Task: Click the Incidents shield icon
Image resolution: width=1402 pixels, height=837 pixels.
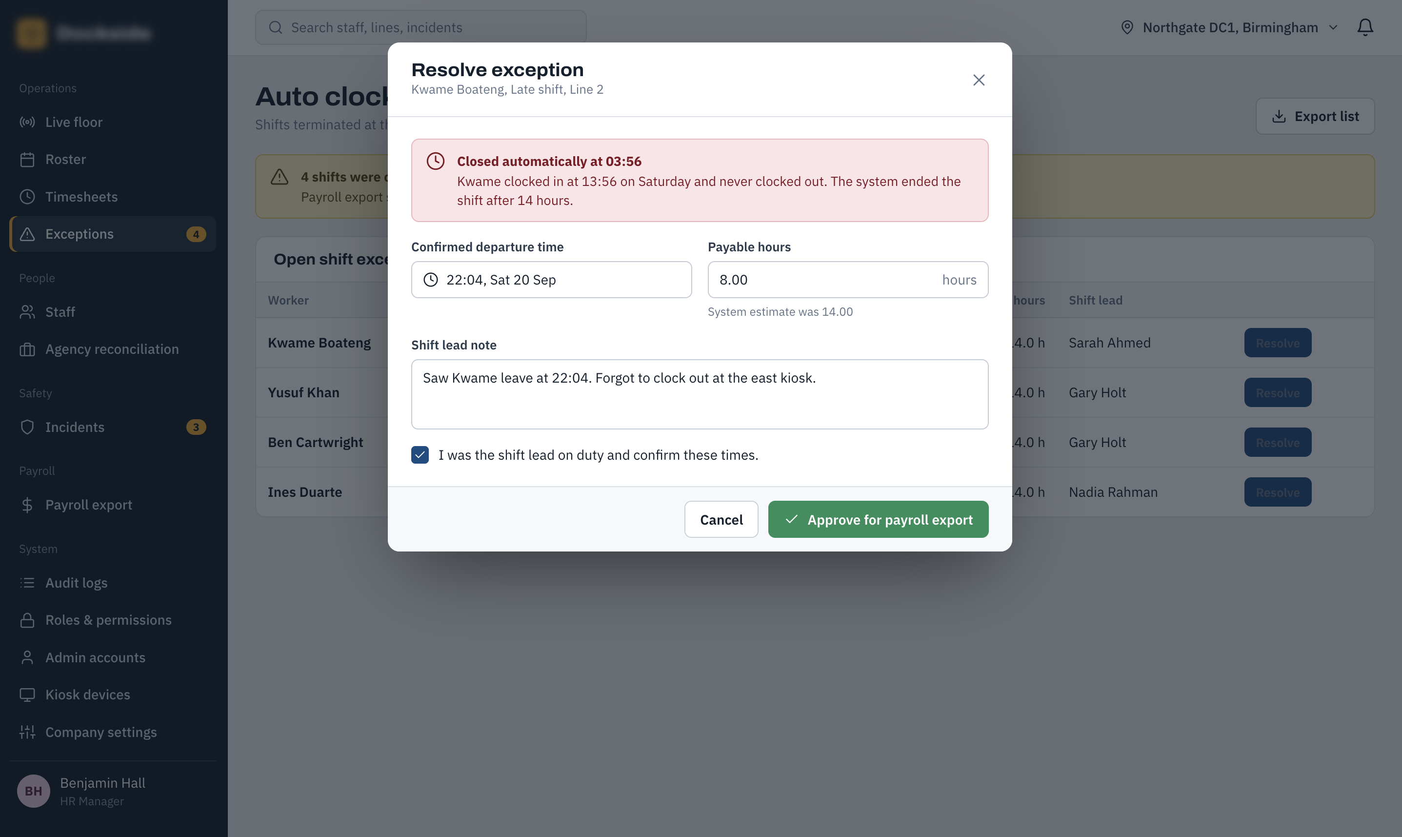Action: click(x=27, y=427)
